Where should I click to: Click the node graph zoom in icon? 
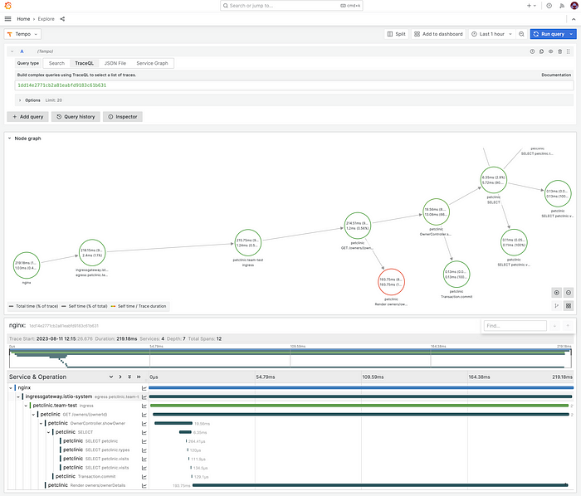coord(557,293)
